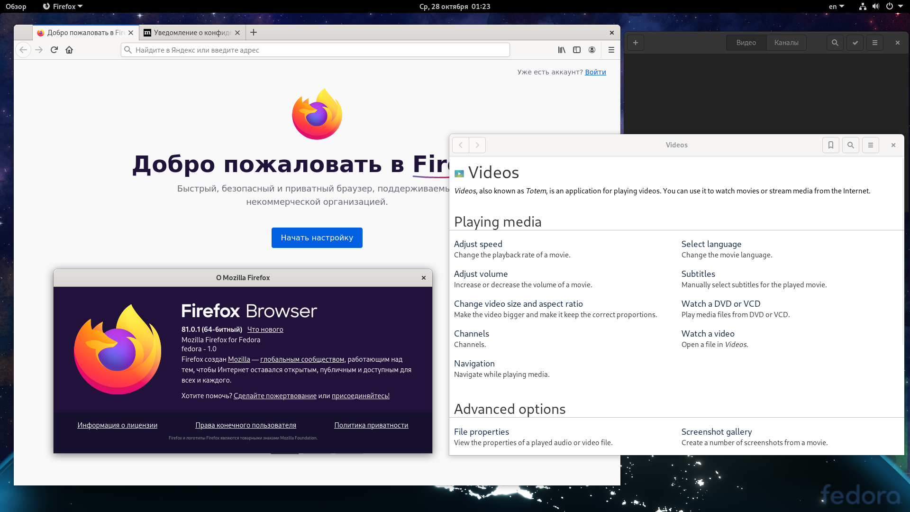Open Firefox library icon
Viewport: 910px width, 512px height.
(x=562, y=50)
